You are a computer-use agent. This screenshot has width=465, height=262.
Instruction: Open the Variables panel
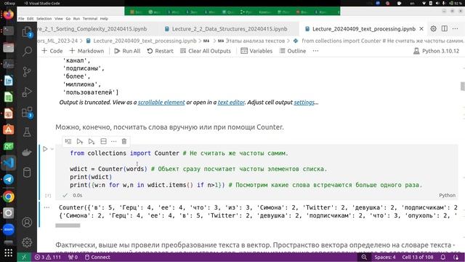coord(256,51)
